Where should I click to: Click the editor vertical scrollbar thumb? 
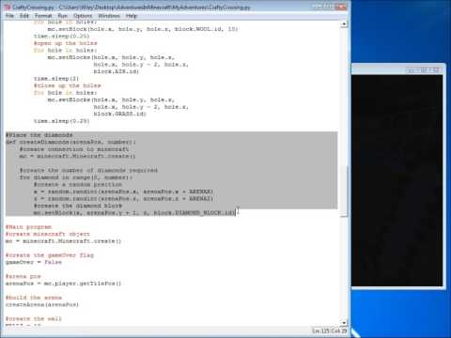tap(344, 191)
